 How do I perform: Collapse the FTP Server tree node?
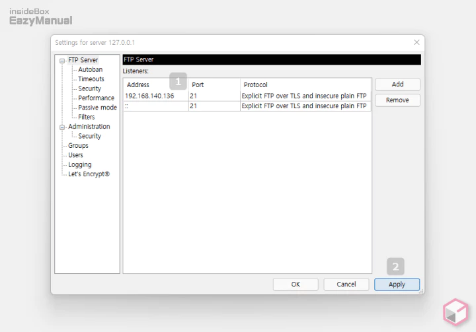click(x=62, y=60)
